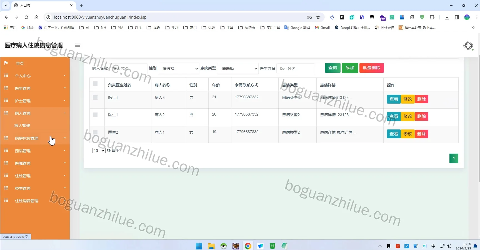This screenshot has width=480, height=250.
Task: Click 查看 for patient 病人3
Action: tap(394, 99)
